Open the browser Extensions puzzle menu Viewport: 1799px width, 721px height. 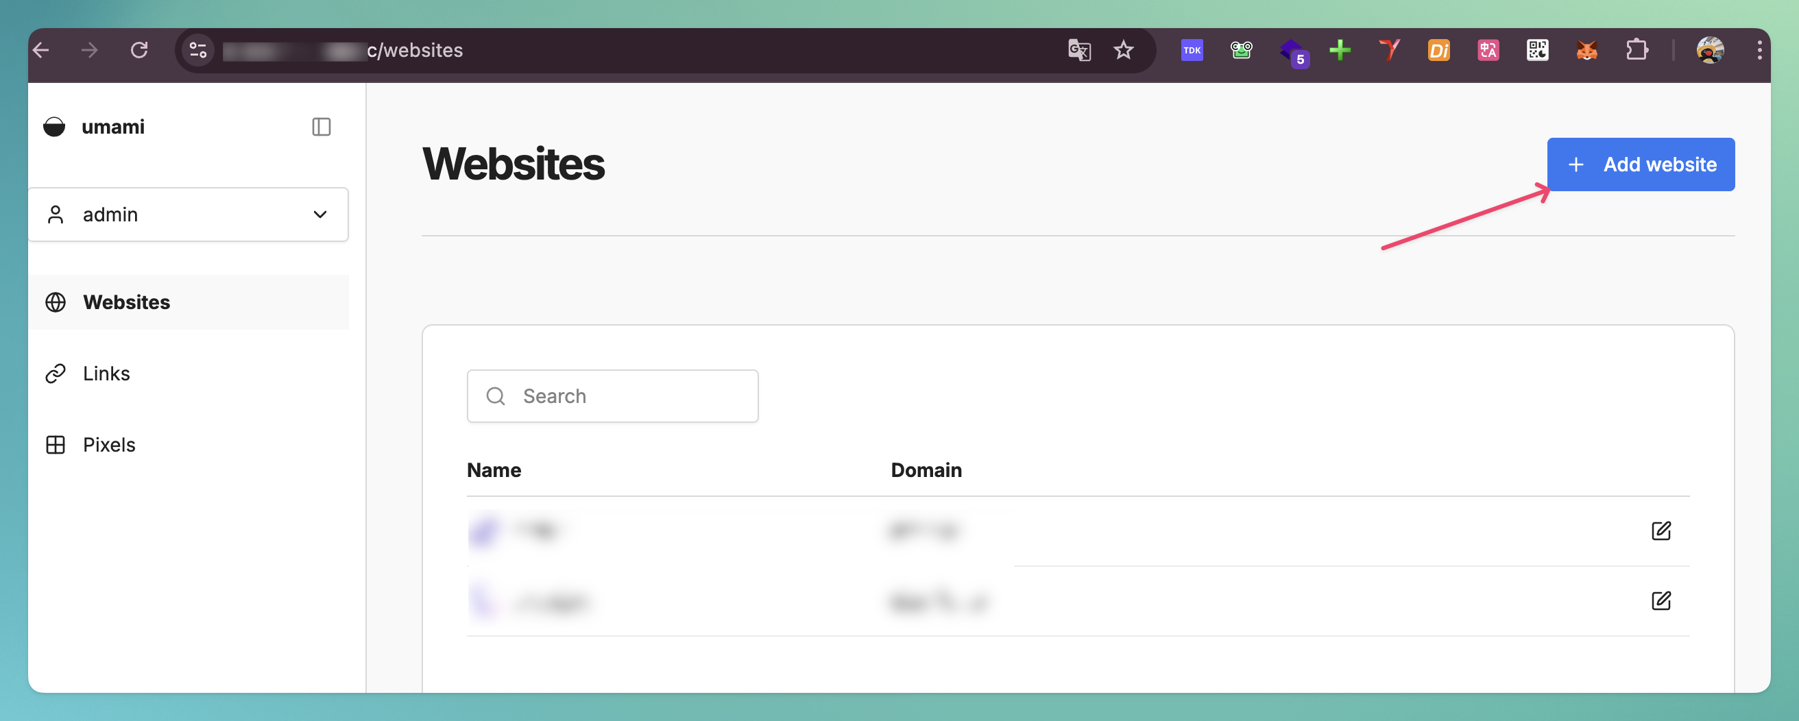point(1637,50)
